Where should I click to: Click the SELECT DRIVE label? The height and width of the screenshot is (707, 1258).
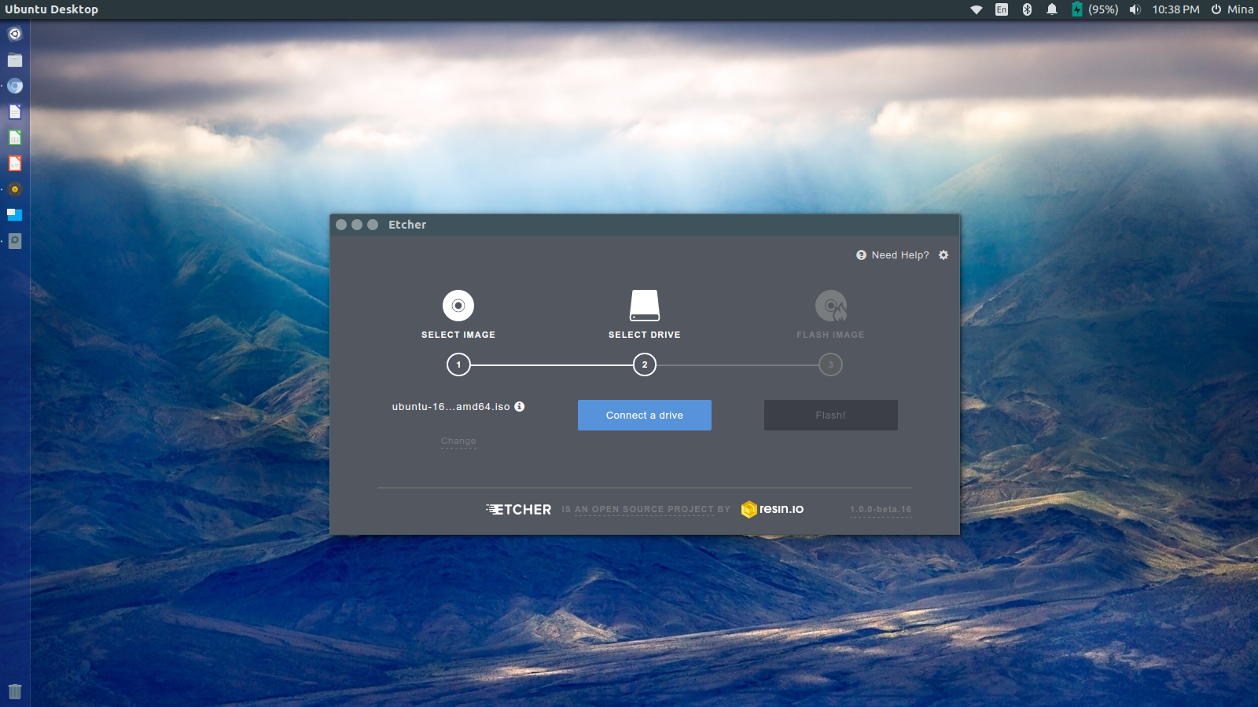[x=645, y=335]
